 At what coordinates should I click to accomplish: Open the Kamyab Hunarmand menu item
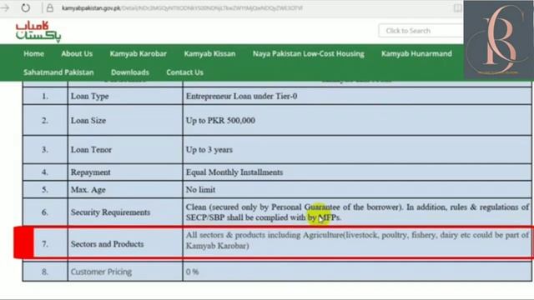416,53
